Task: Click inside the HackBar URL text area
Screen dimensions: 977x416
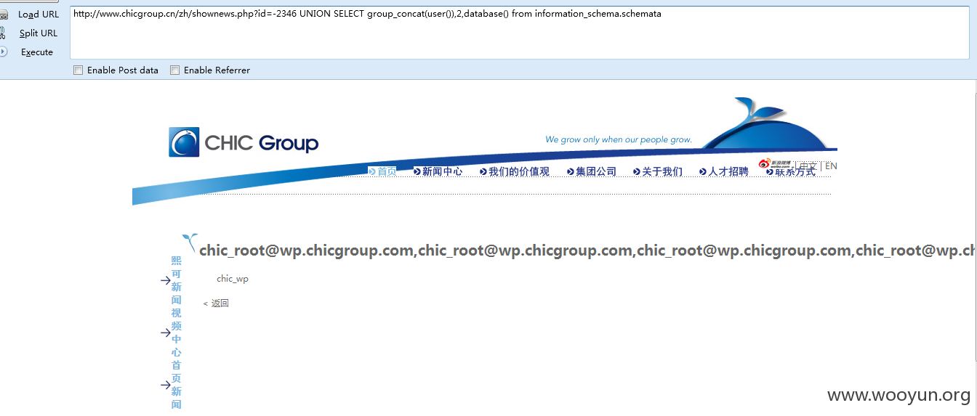Action: click(x=520, y=33)
